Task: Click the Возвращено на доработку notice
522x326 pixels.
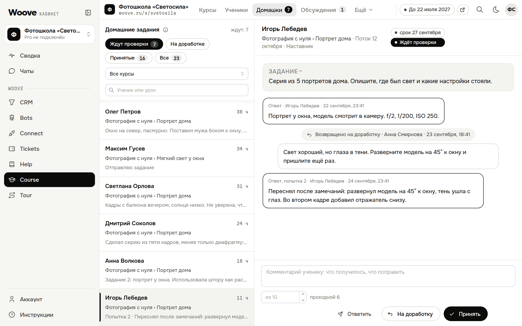Action: (388, 134)
